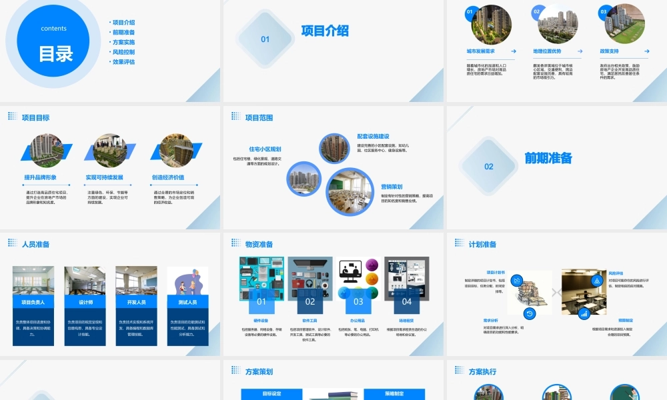This screenshot has height=400, width=667.
Task: Click the 方案执行 slide heading
Action: [482, 371]
